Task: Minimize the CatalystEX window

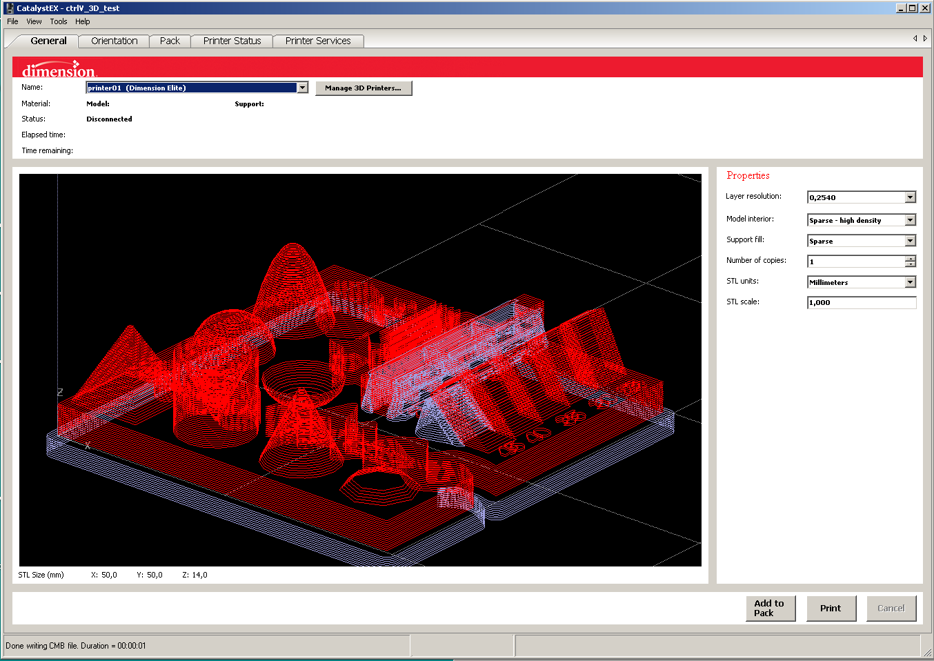Action: 902,8
